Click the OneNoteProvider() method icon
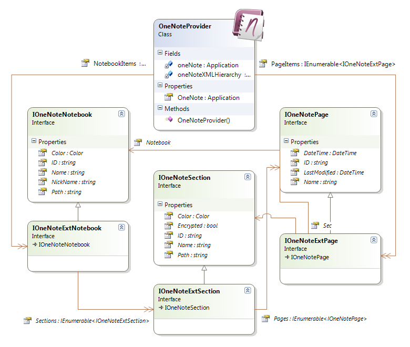The width and height of the screenshot is (410, 347). pyautogui.click(x=168, y=119)
